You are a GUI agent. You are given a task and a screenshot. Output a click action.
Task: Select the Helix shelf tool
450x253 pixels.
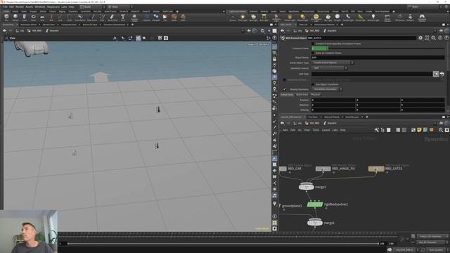pos(183,18)
